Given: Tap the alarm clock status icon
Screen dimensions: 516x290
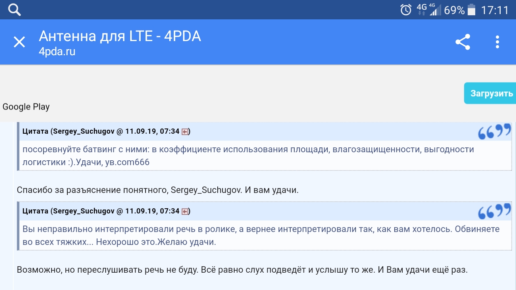Looking at the screenshot, I should (x=406, y=10).
